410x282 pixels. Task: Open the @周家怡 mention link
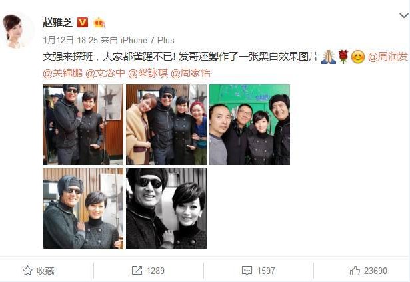coord(191,73)
